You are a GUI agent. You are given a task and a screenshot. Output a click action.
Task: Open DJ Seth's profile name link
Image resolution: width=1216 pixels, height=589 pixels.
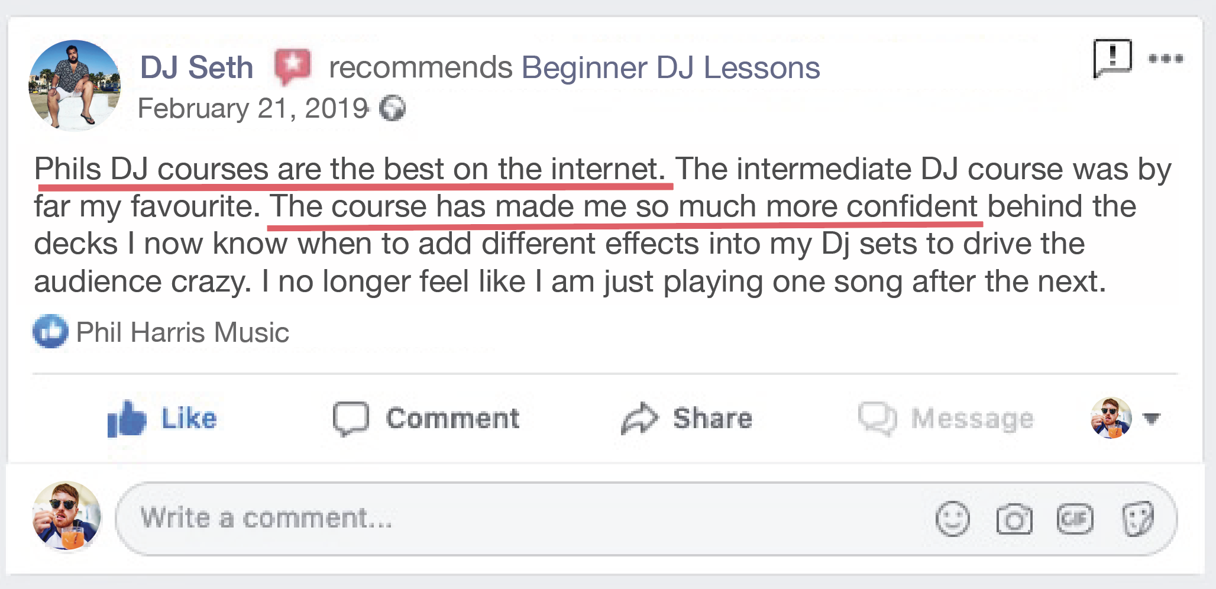197,67
